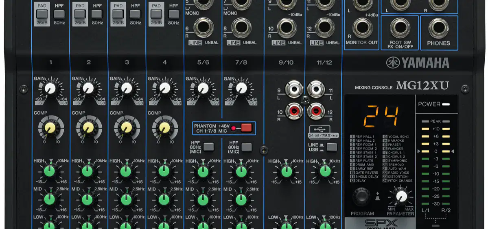Click the 'MG12XU' model name text
488x229 pixels.
tap(422, 86)
